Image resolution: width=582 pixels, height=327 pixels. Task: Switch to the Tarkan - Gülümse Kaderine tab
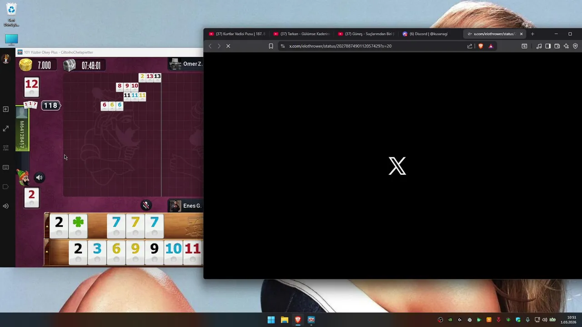301,34
